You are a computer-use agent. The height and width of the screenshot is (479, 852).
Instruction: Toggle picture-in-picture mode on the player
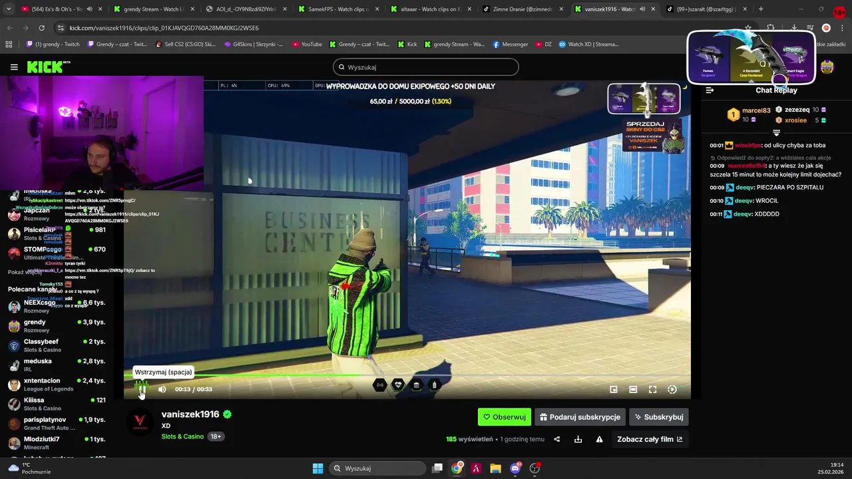pos(614,390)
